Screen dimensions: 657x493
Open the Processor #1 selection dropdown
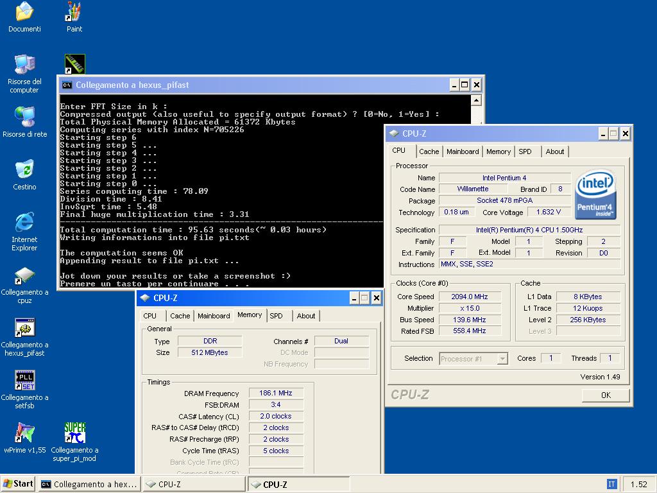point(474,358)
